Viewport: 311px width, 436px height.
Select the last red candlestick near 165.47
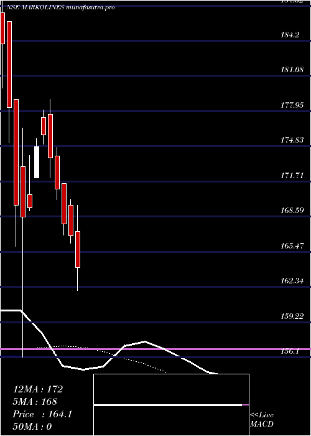[x=78, y=249]
